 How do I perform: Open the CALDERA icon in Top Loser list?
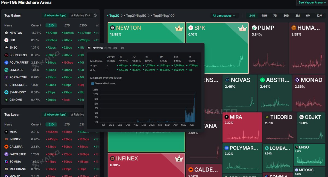tap(6, 147)
